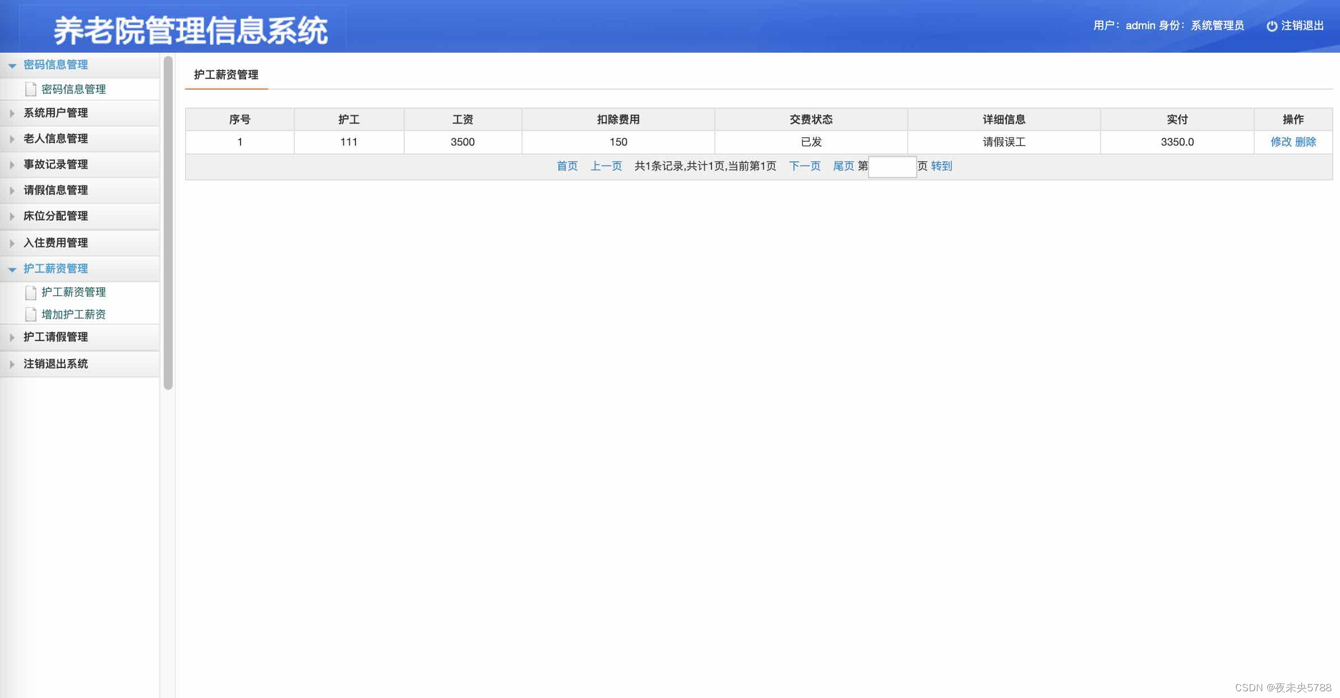Click the 交费状态 column header

pyautogui.click(x=811, y=120)
